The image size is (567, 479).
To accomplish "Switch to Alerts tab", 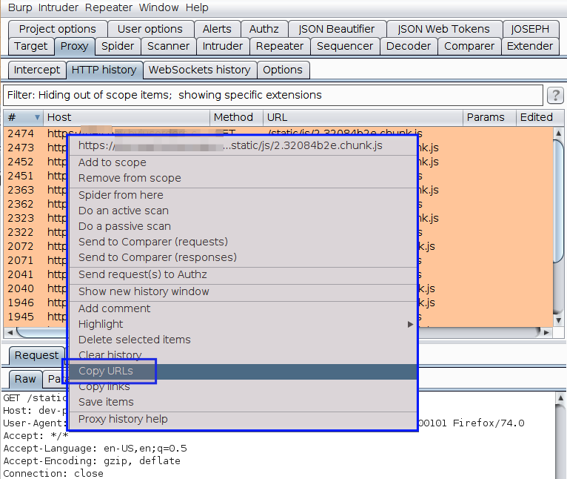I will [x=217, y=29].
